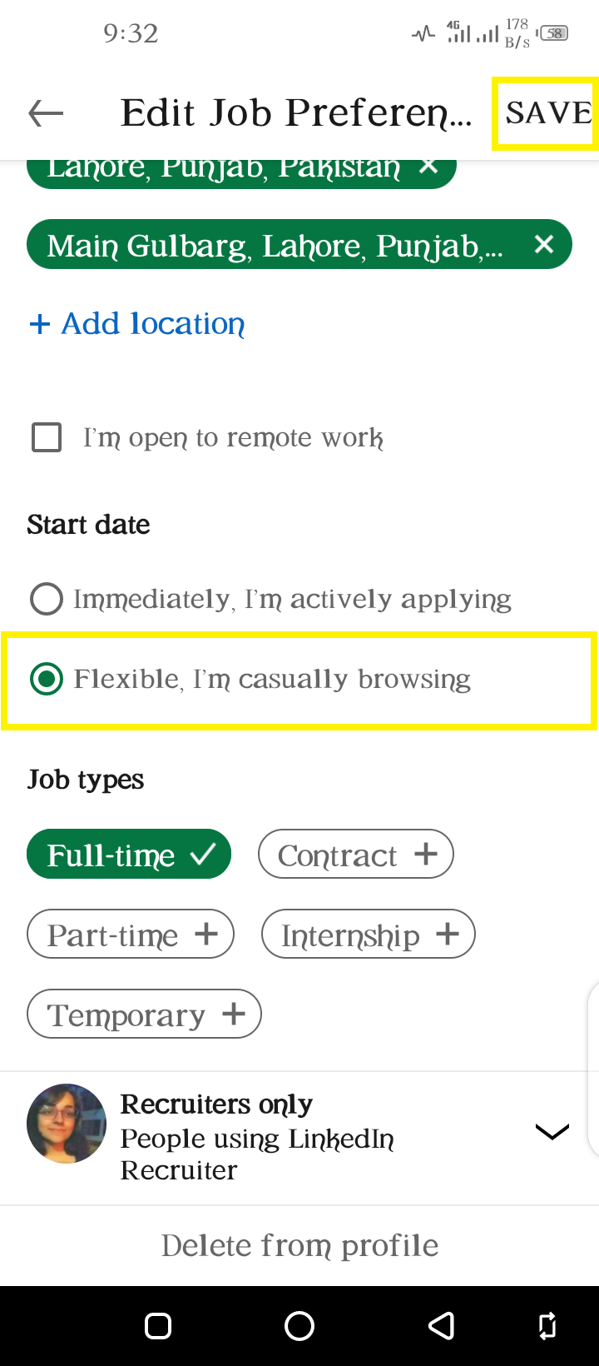Deselect the Full-time job type
The image size is (599, 1366).
pos(129,855)
